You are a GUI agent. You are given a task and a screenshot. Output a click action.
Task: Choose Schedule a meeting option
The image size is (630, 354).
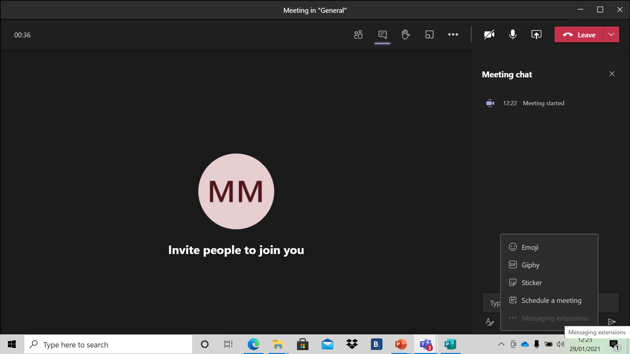coord(549,300)
